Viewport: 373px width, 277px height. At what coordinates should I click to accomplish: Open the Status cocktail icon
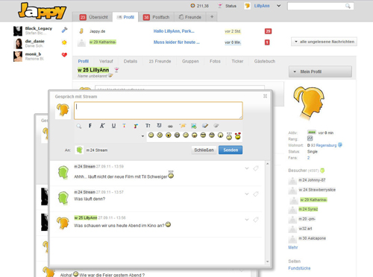(220, 6)
